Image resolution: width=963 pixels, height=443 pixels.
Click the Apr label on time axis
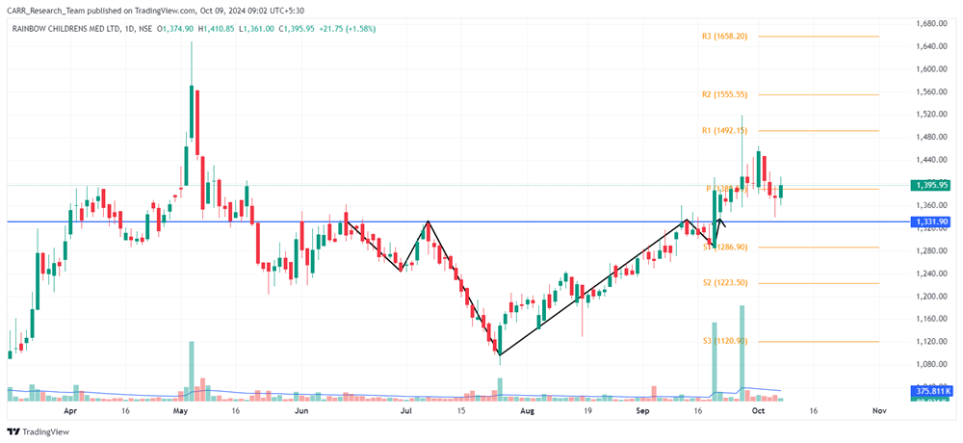coord(70,410)
